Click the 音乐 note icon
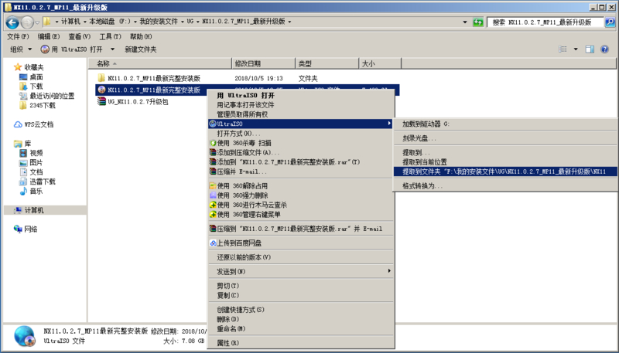This screenshot has width=619, height=353. point(23,191)
